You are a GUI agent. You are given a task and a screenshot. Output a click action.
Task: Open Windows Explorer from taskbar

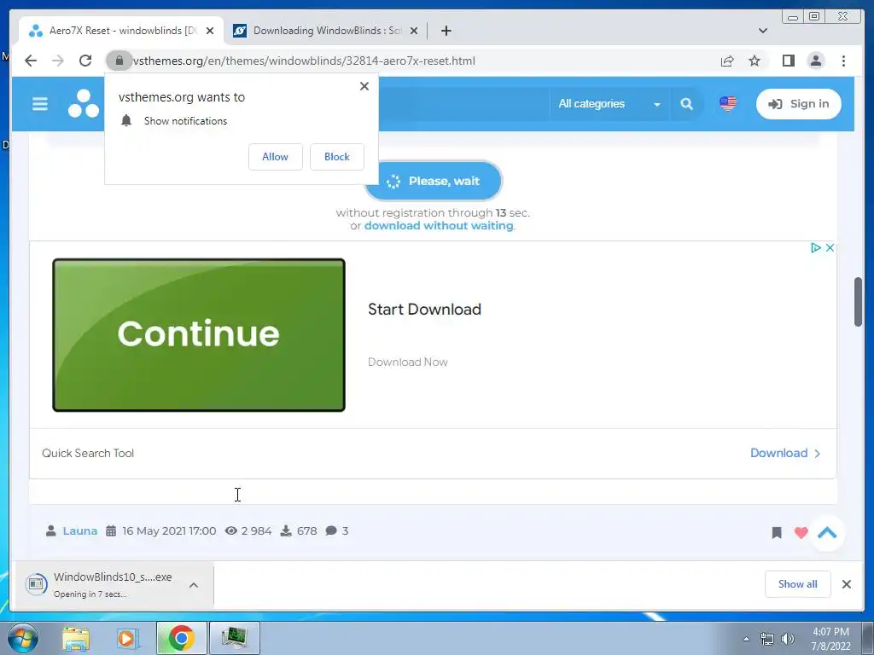76,638
